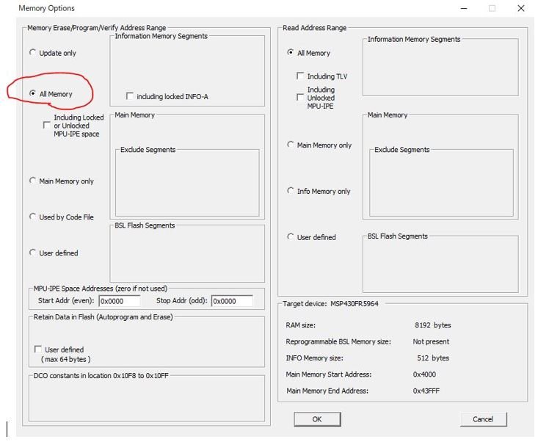Click the Start Addr (even) field
The height and width of the screenshot is (442, 538).
pos(120,301)
